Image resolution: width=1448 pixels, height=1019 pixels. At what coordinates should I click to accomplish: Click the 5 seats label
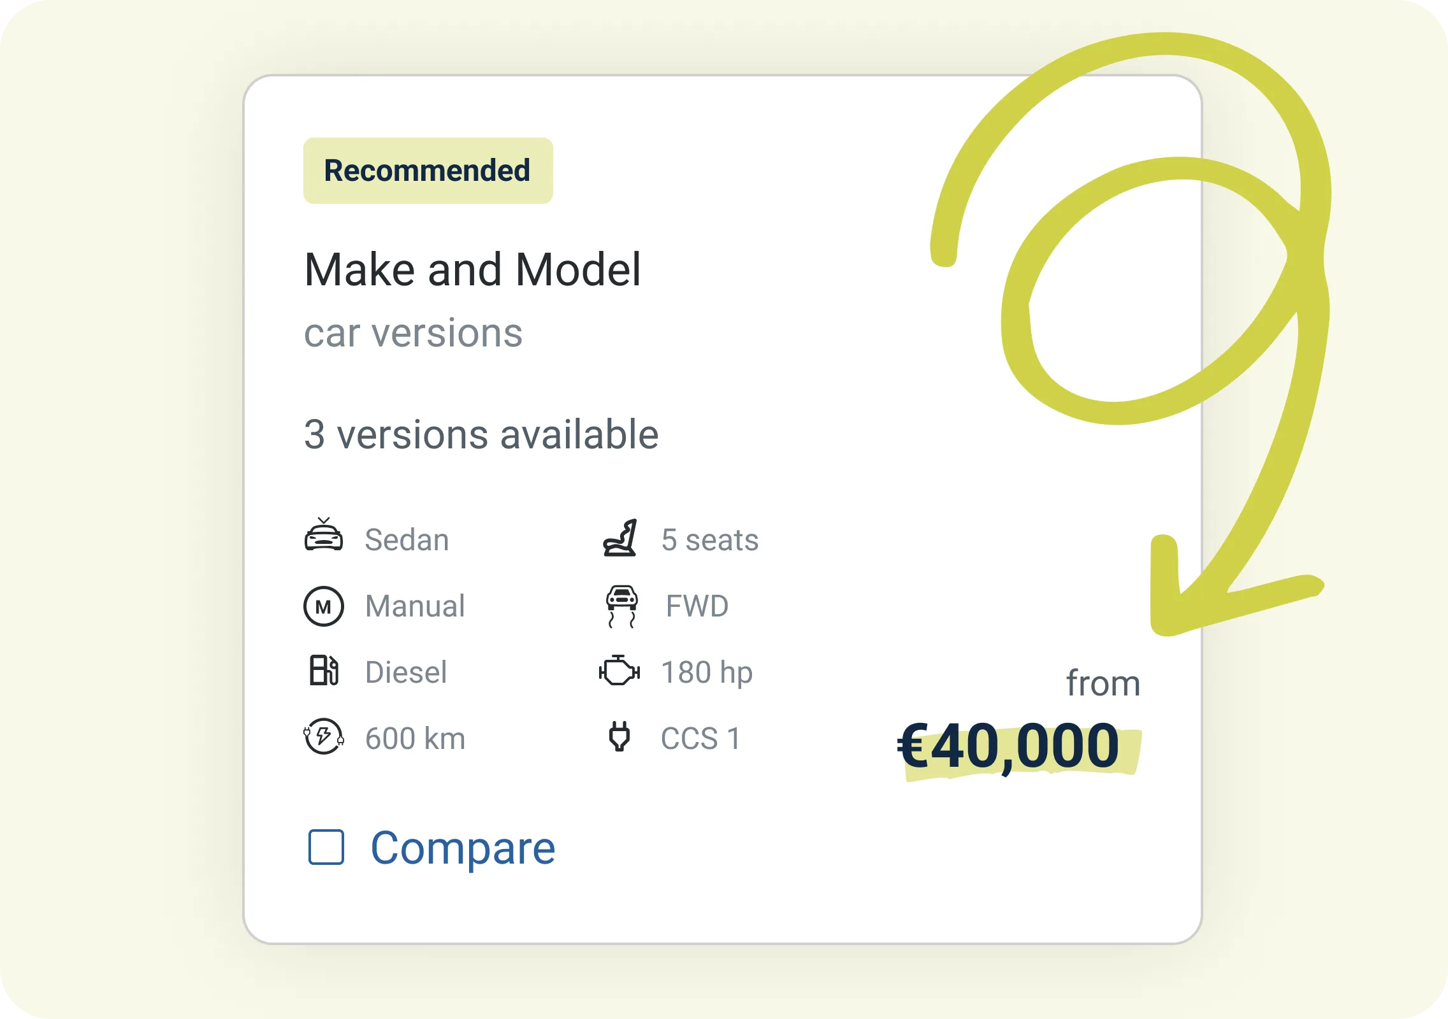pos(710,540)
